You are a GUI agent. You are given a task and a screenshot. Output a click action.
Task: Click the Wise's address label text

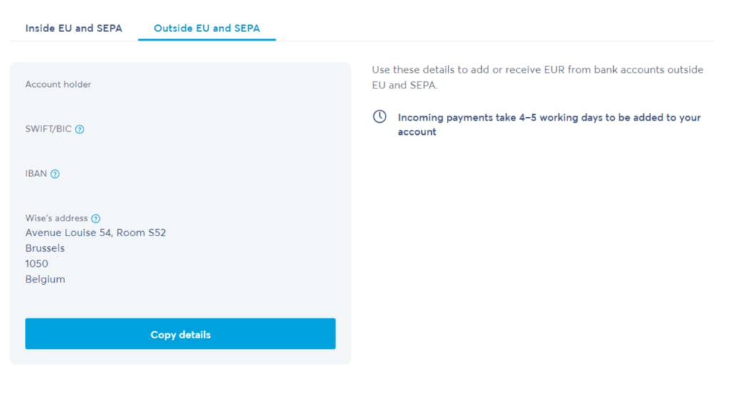pos(56,218)
